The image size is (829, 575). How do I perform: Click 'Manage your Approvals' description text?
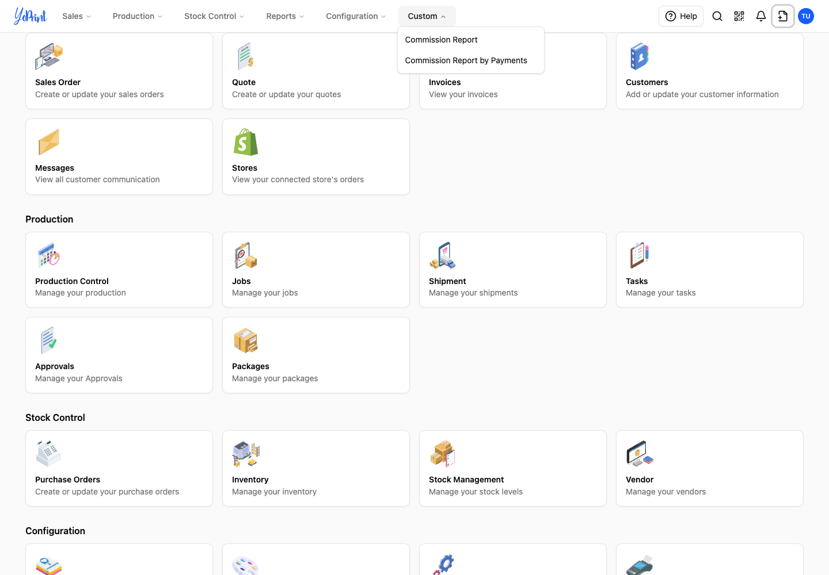[79, 378]
